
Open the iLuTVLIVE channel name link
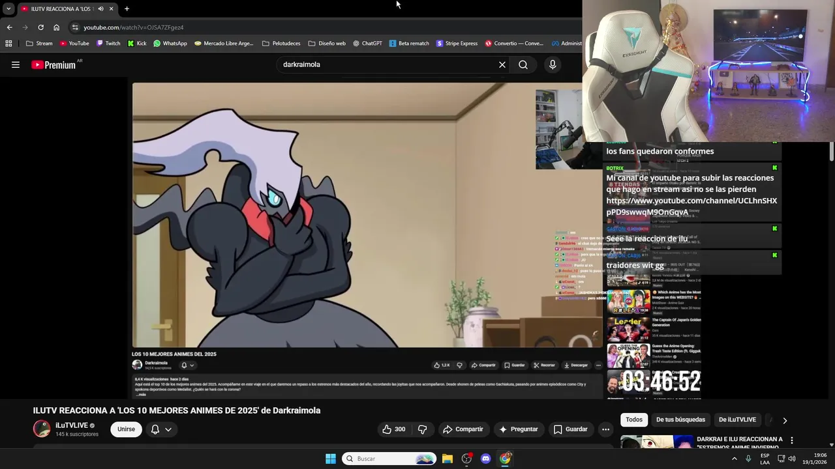[72, 425]
